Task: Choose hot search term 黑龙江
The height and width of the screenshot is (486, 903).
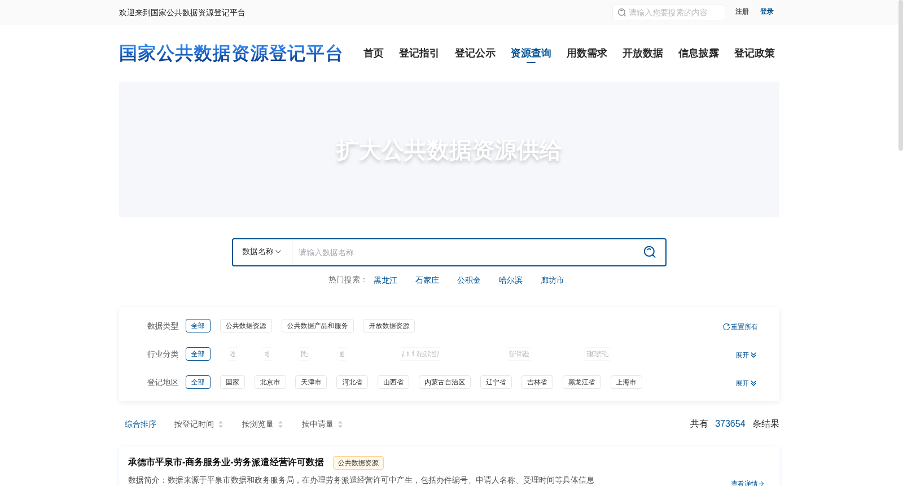Action: pyautogui.click(x=385, y=280)
